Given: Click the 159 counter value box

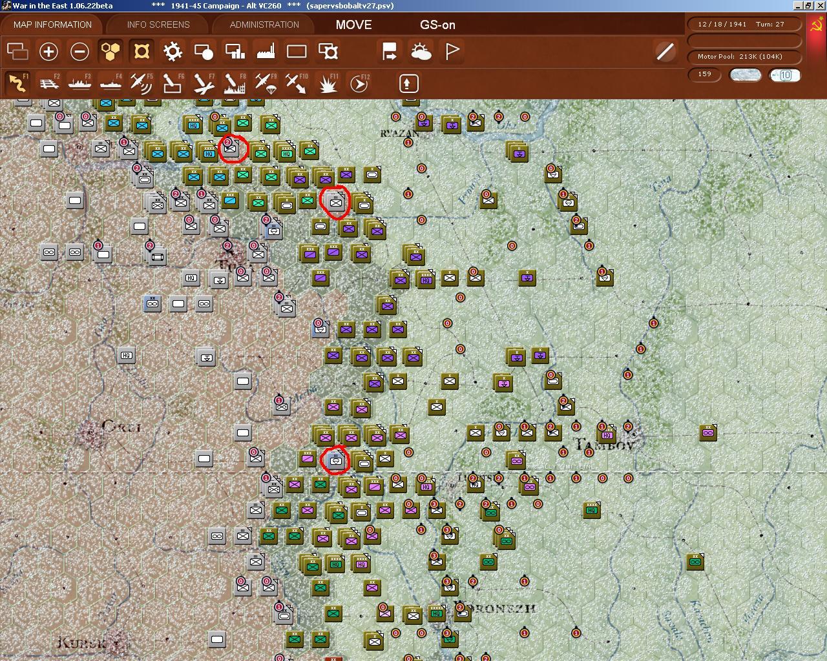Looking at the screenshot, I should pos(705,74).
